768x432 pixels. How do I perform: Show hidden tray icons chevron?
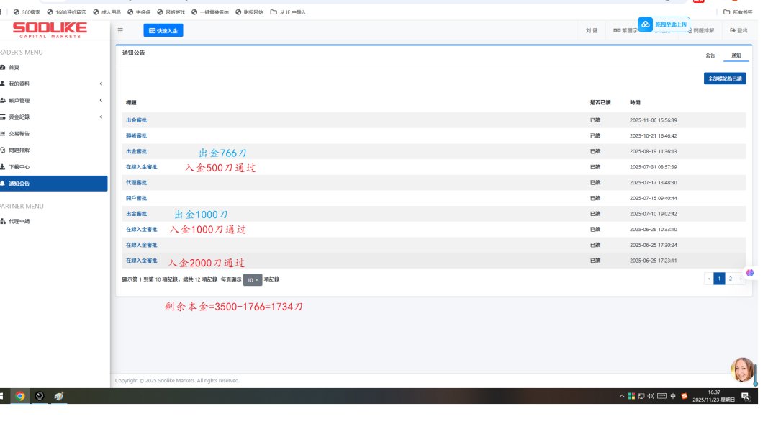click(x=622, y=396)
